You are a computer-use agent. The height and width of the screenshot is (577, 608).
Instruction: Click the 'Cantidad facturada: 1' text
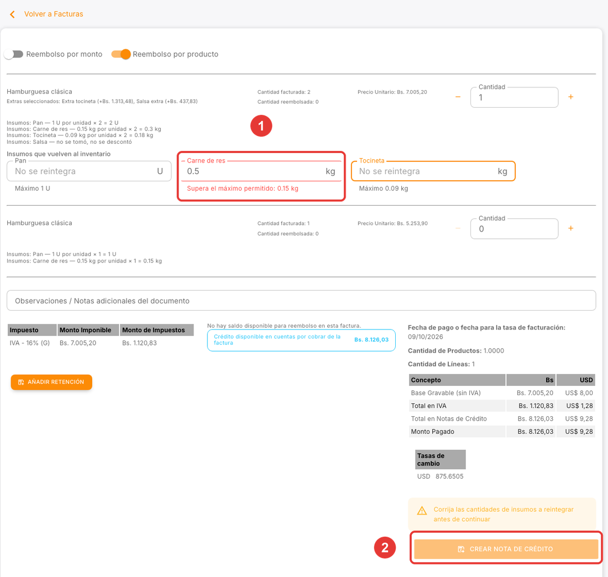point(284,223)
